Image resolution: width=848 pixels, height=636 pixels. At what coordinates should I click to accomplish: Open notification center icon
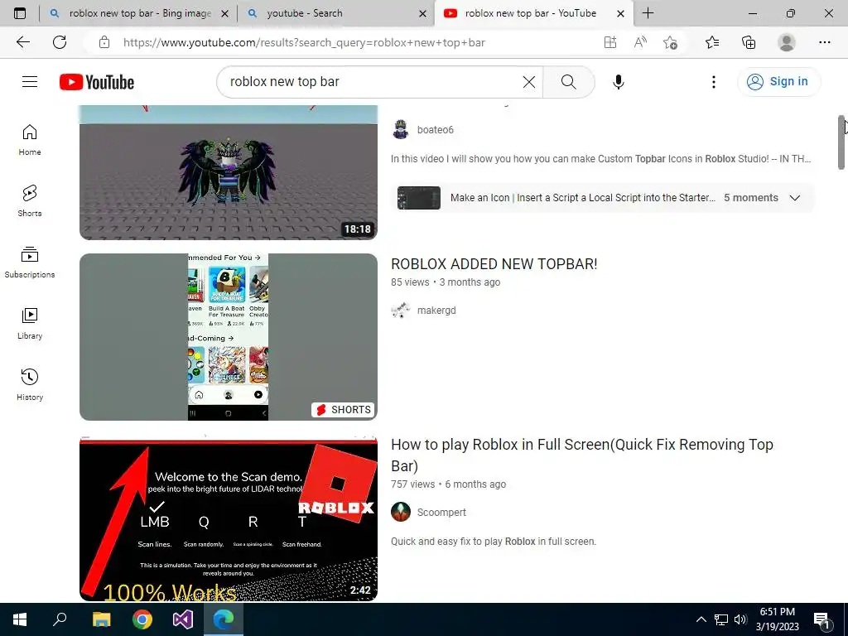[821, 620]
